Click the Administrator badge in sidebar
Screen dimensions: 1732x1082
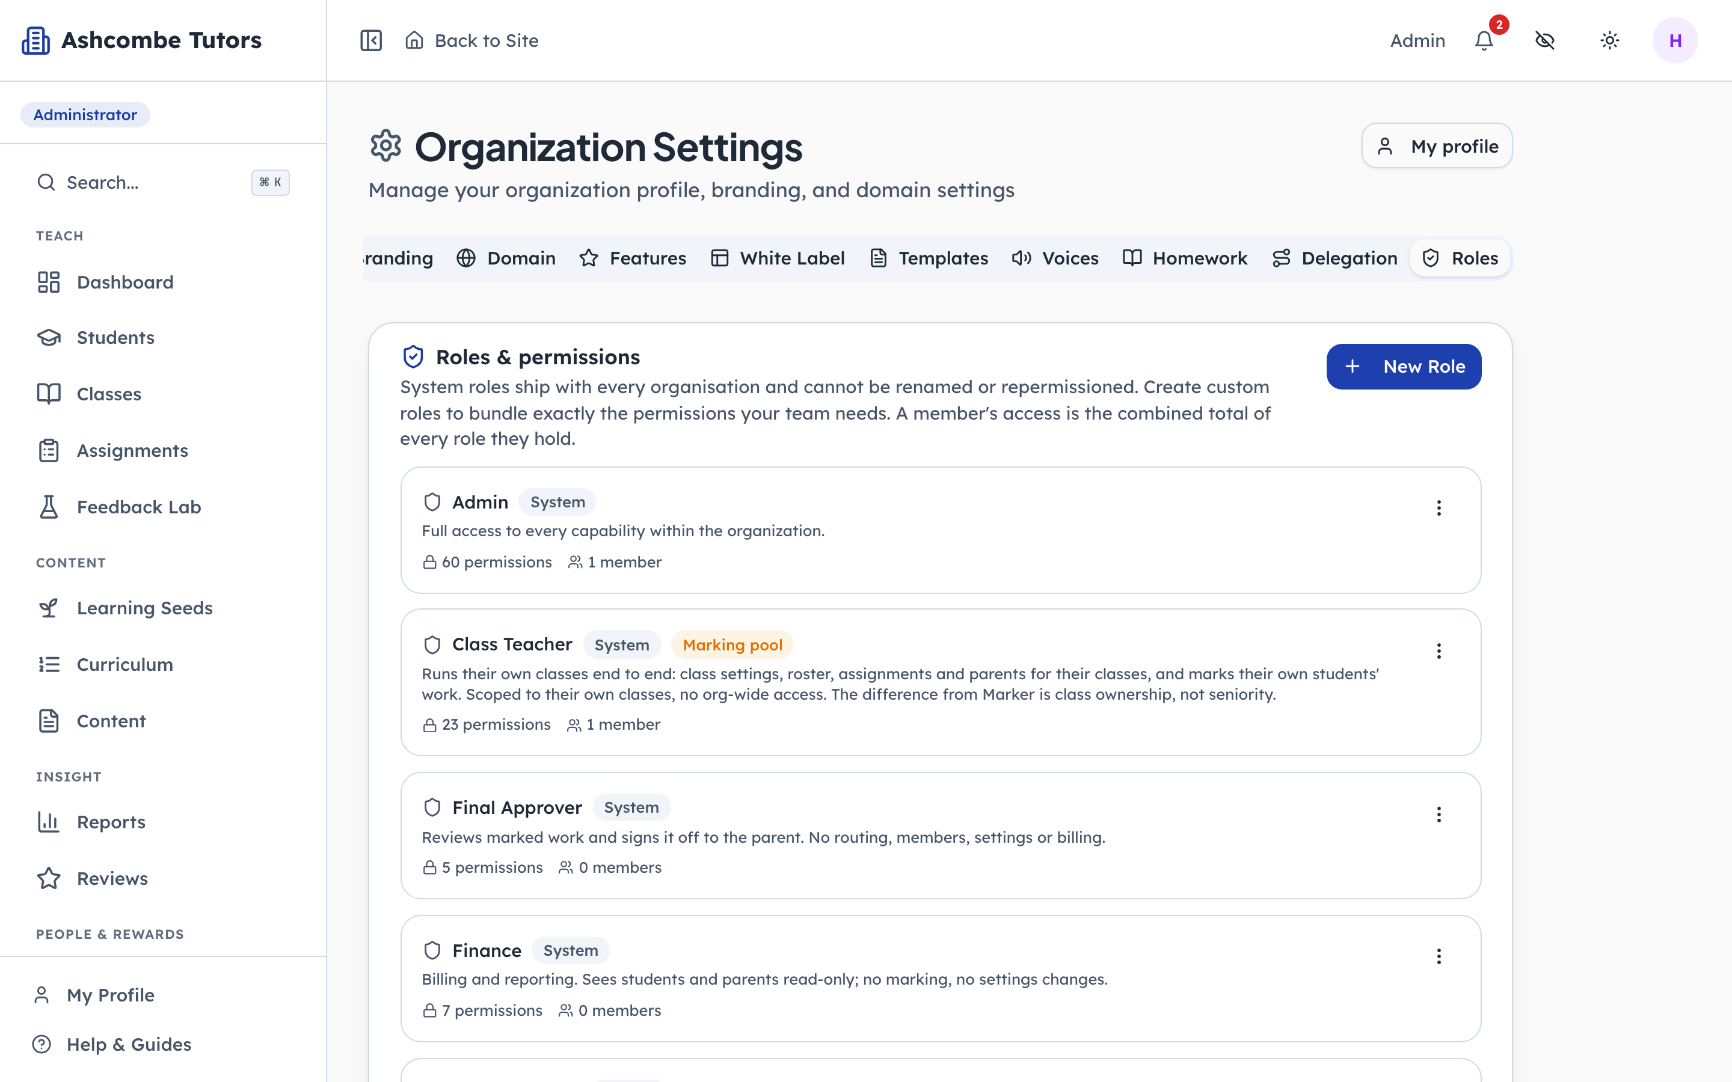point(85,114)
